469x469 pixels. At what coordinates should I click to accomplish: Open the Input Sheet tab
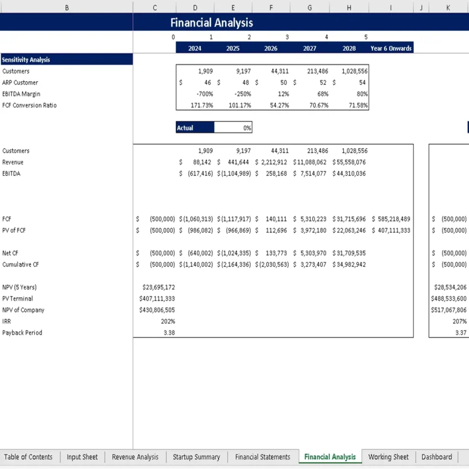point(82,457)
